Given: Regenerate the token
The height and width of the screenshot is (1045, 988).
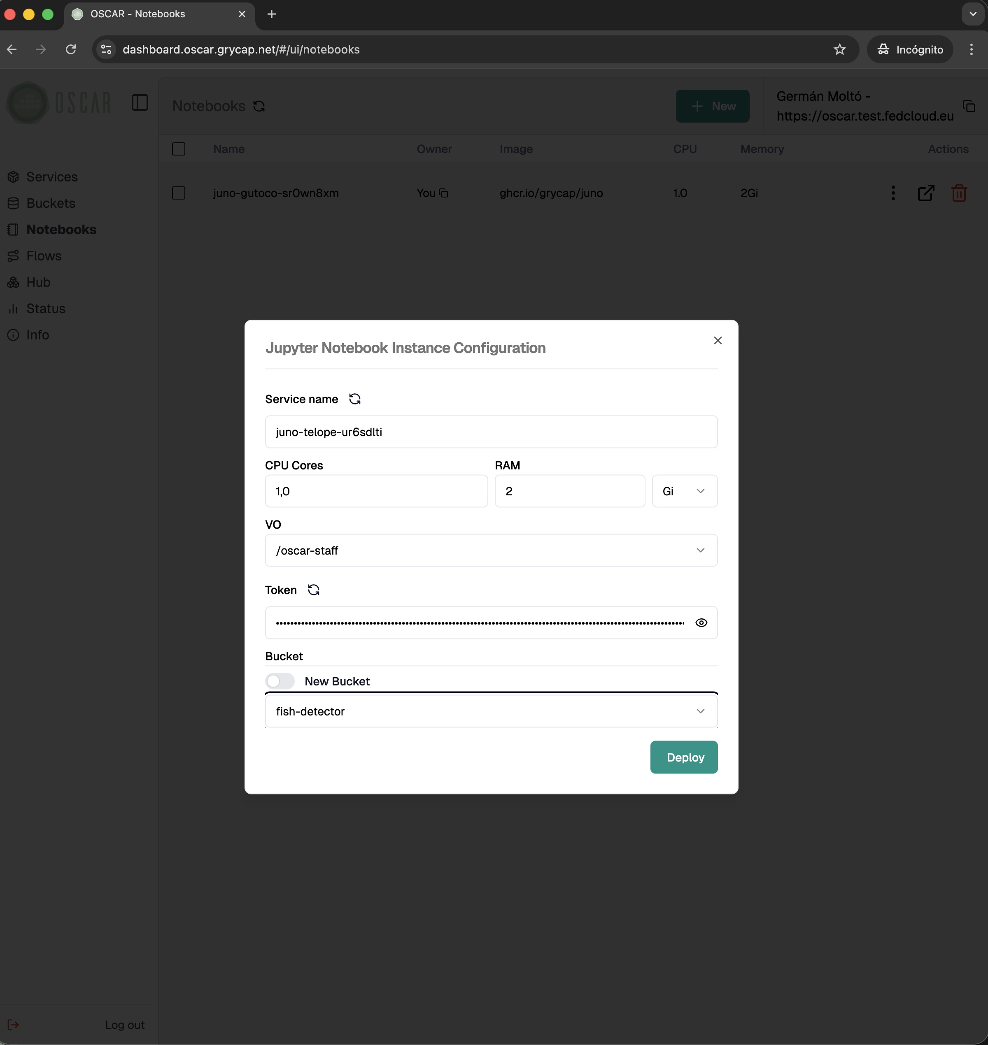Looking at the screenshot, I should (313, 590).
